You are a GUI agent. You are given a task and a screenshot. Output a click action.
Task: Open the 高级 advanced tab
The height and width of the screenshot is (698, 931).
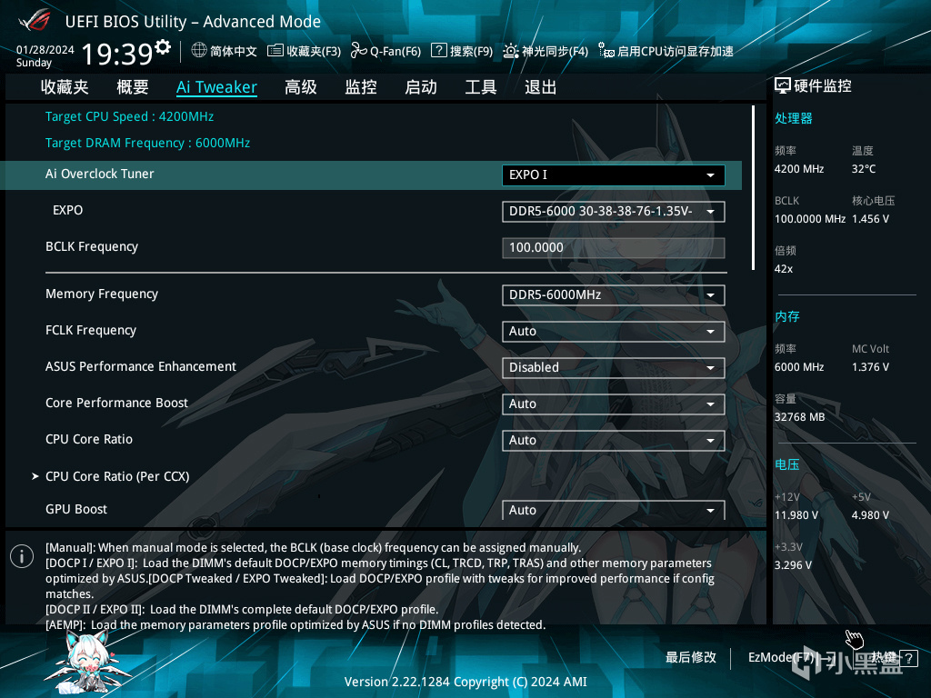point(300,87)
